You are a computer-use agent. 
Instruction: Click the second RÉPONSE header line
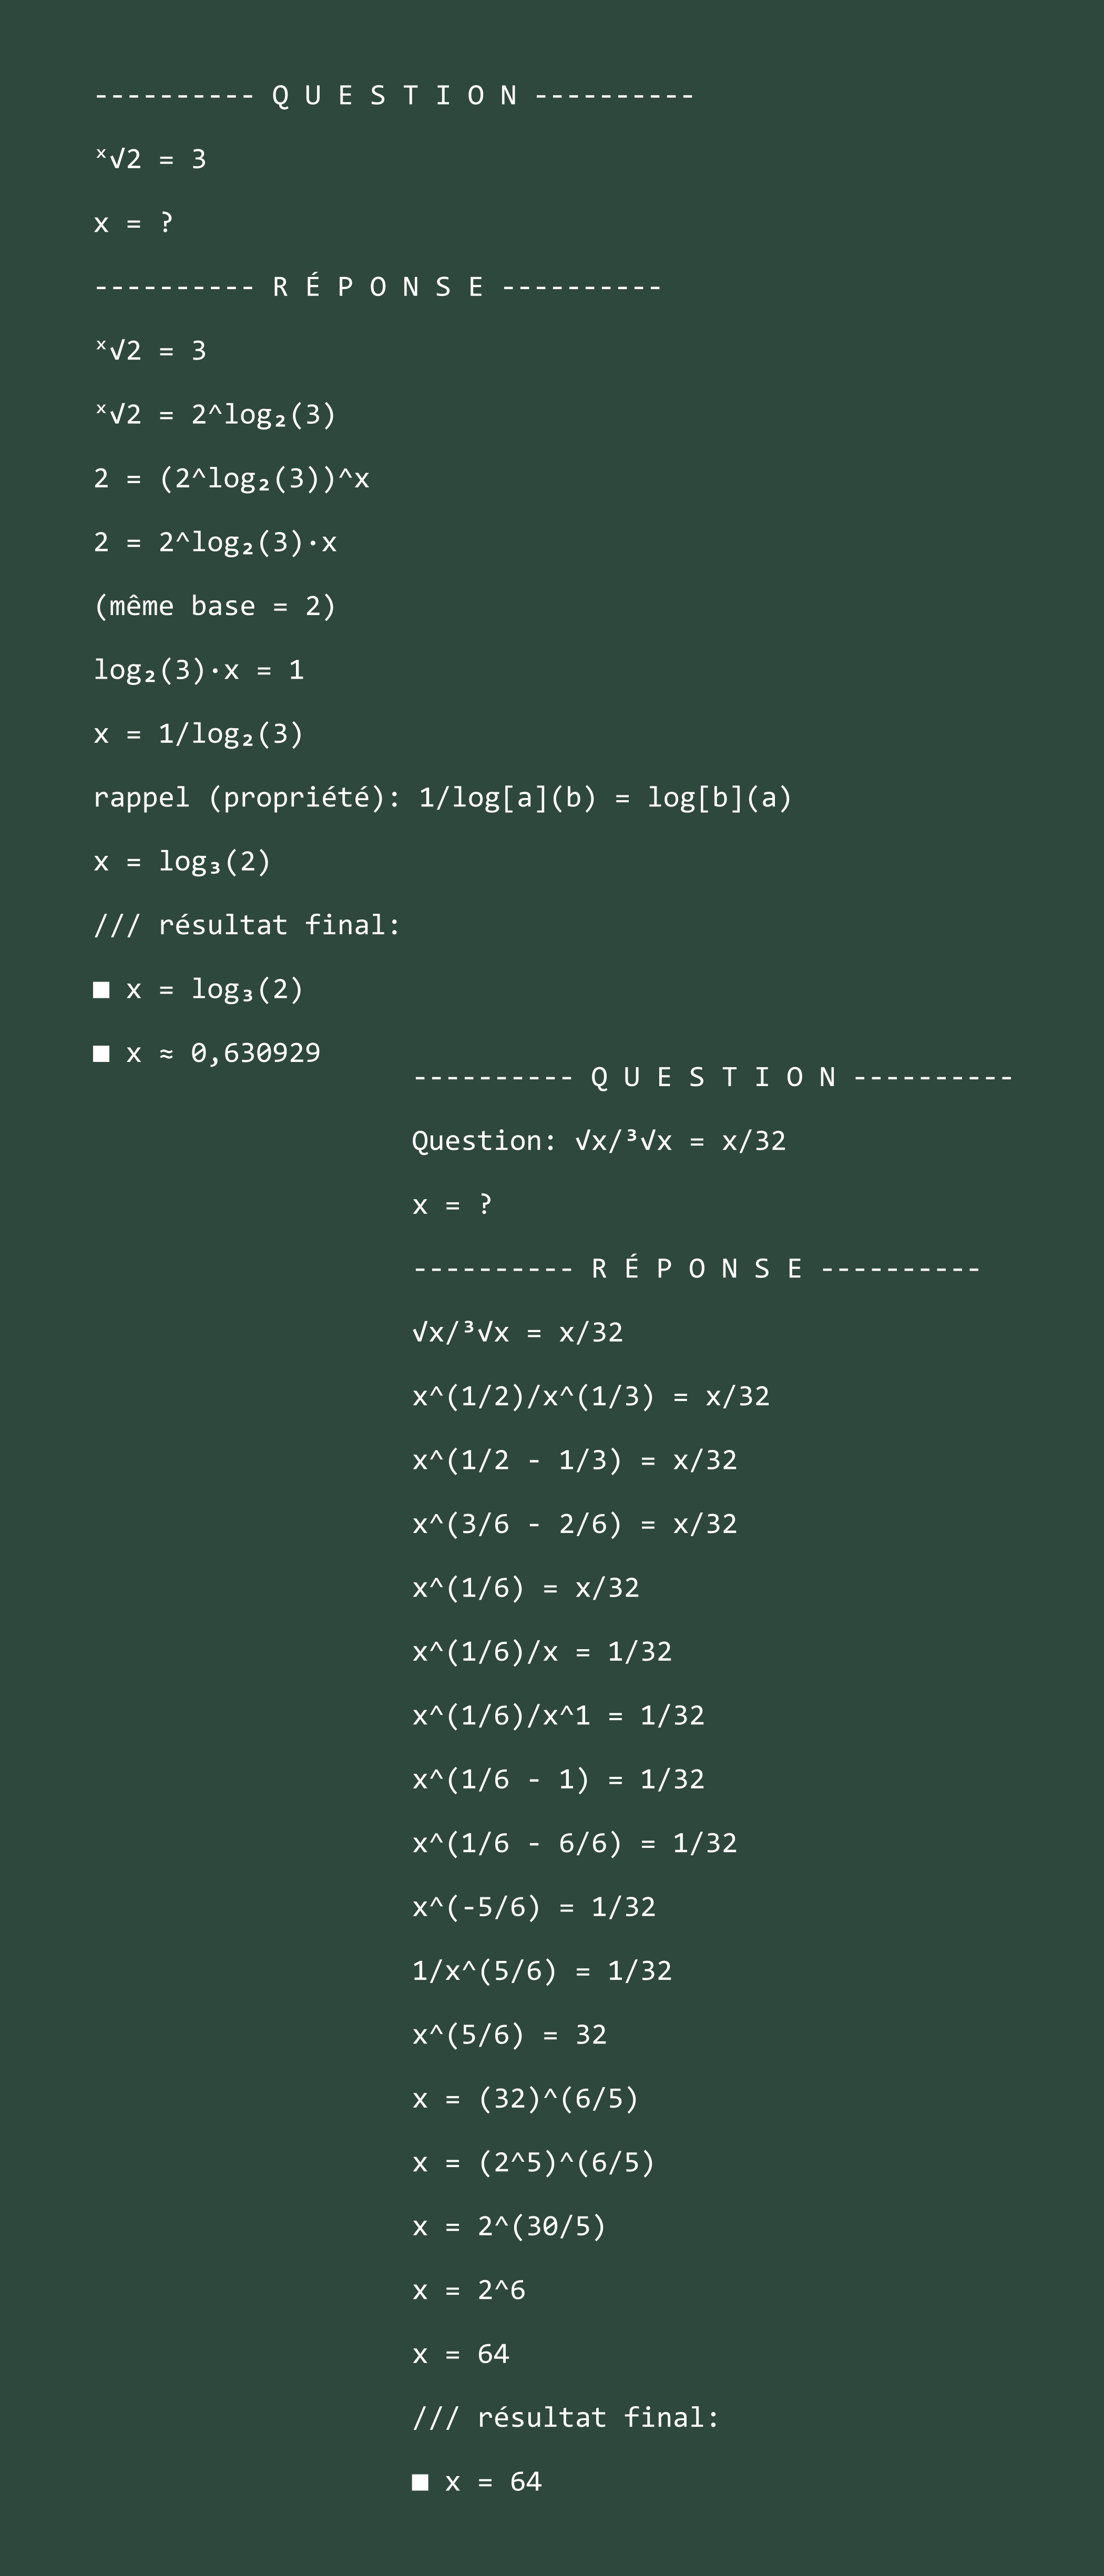[697, 1269]
